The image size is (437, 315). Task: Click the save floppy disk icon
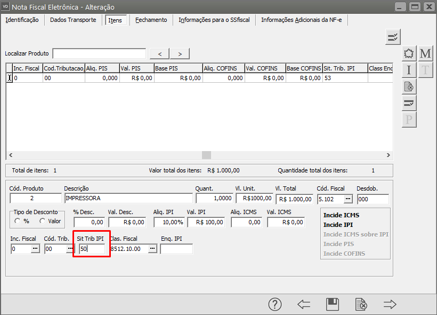pos(333,304)
